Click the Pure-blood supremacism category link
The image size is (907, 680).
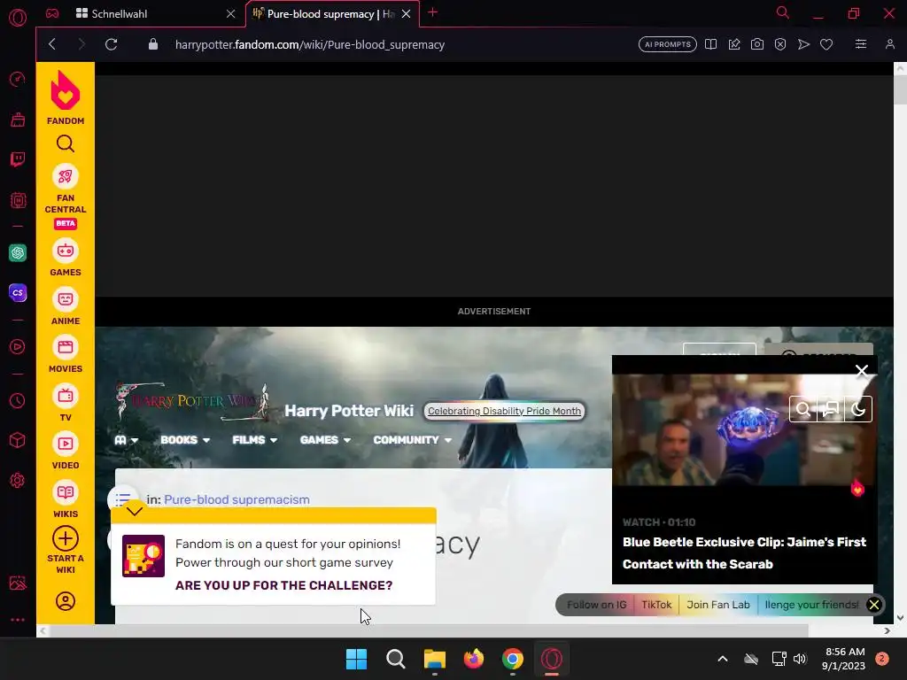(x=236, y=499)
